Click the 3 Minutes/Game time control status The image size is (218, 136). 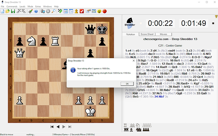[x=74, y=134]
